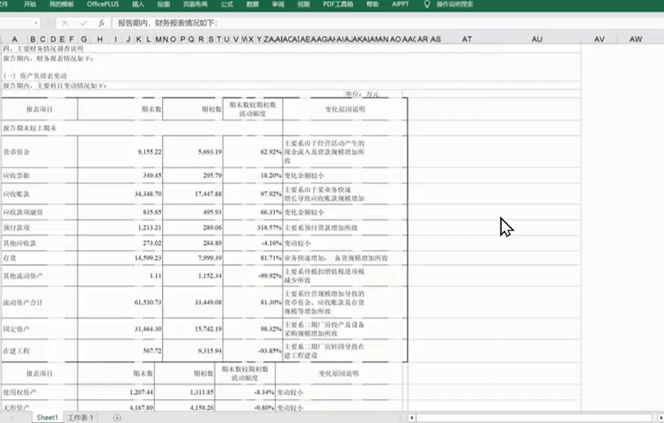Select column AW header

635,39
